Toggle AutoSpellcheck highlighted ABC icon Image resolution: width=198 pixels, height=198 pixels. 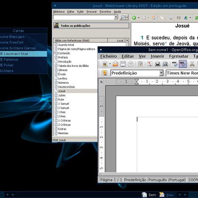[x=183, y=64]
